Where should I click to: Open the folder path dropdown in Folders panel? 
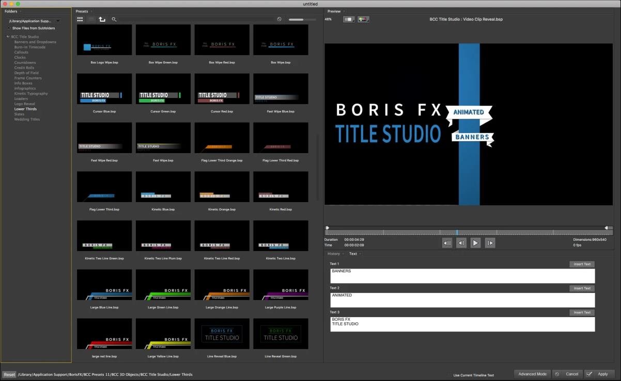click(x=58, y=21)
